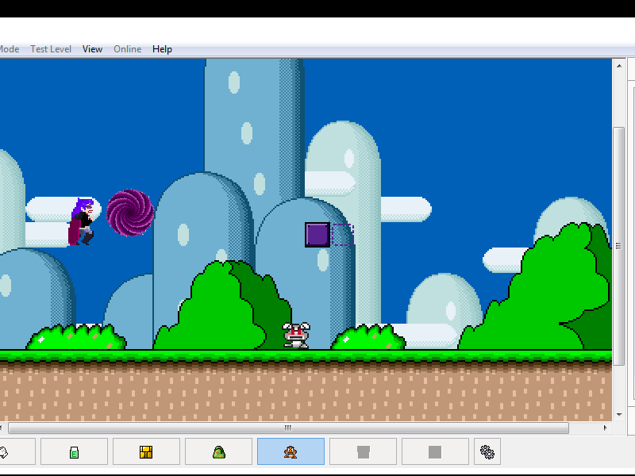The height and width of the screenshot is (476, 635).
Task: Select the solid purple block in level
Action: 317,235
